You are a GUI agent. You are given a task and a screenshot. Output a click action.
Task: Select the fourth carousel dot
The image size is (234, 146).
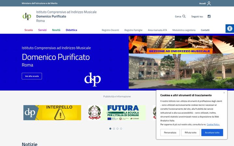tap(121, 128)
